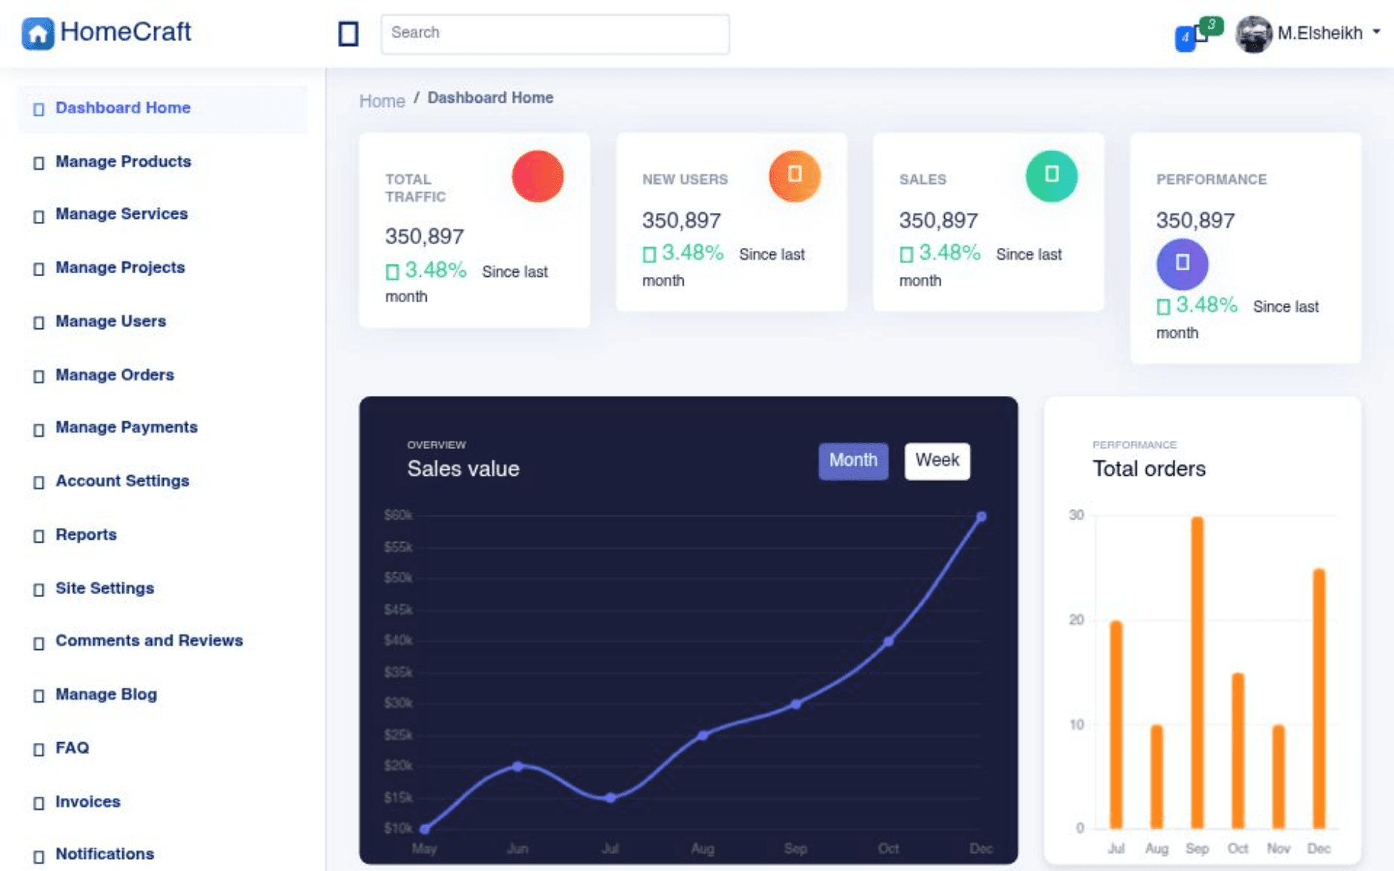Click the icon beside FAQ
This screenshot has width=1394, height=871.
pyautogui.click(x=39, y=750)
